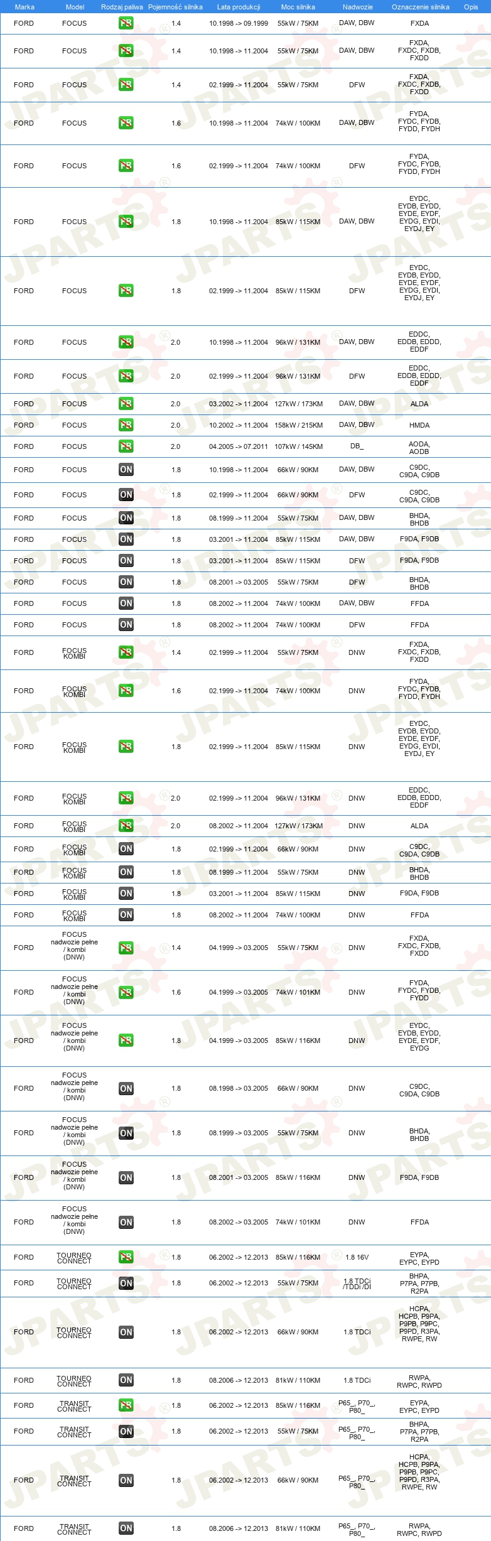The image size is (491, 1541).
Task: Click the 03.2002 -> 11.2004 production years cell
Action: click(x=239, y=404)
